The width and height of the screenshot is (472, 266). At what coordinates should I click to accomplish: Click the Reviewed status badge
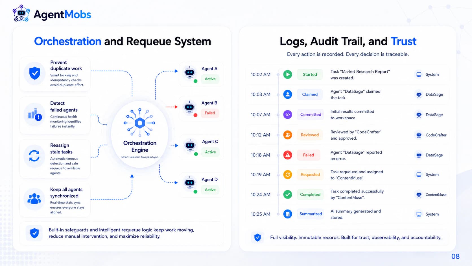[310, 135]
